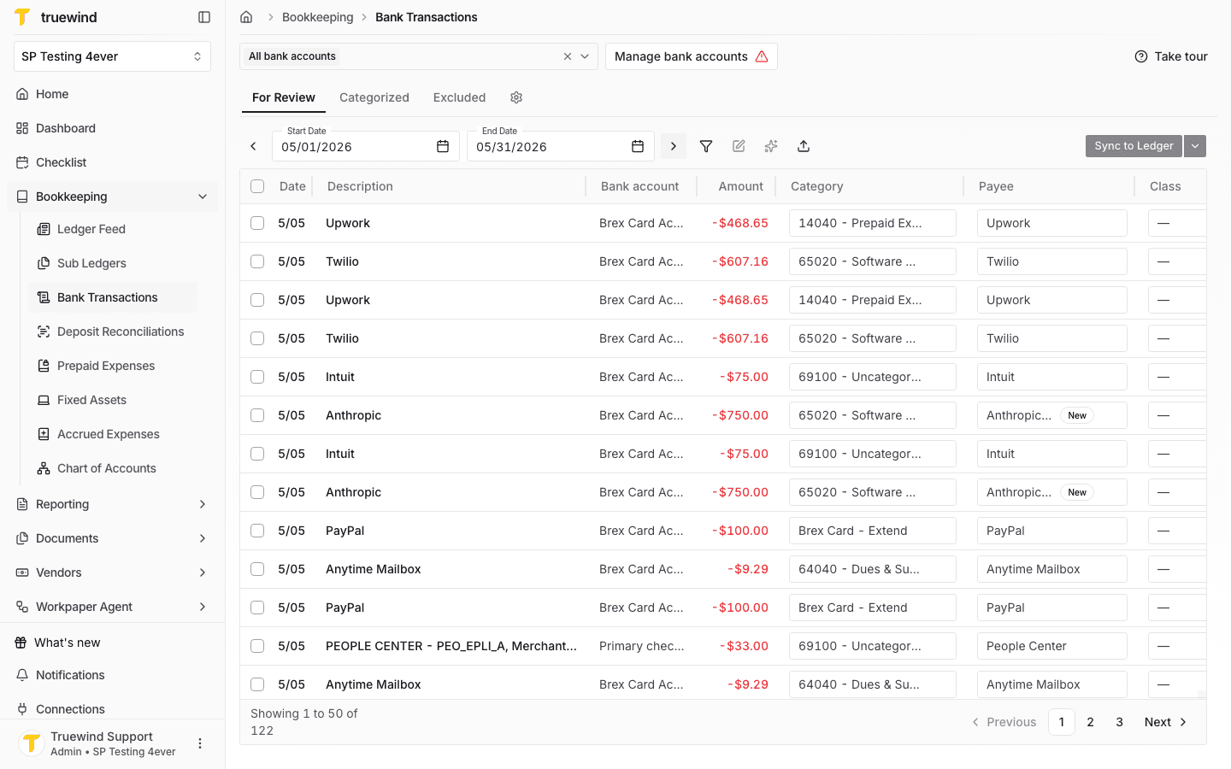1231x769 pixels.
Task: Click the Start Date field
Action: (x=366, y=146)
